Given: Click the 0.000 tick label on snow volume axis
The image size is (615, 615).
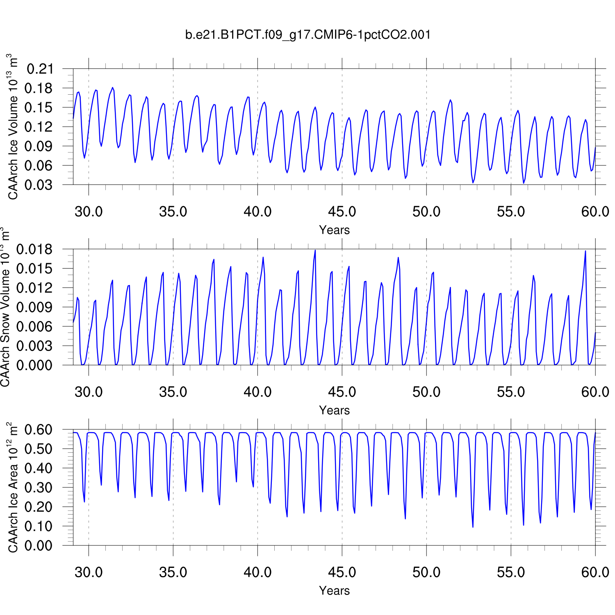Looking at the screenshot, I should click(35, 365).
